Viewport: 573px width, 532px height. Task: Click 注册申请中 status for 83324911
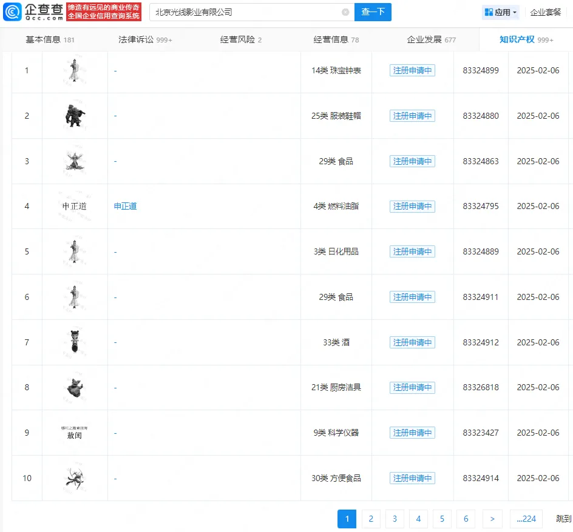(x=412, y=297)
